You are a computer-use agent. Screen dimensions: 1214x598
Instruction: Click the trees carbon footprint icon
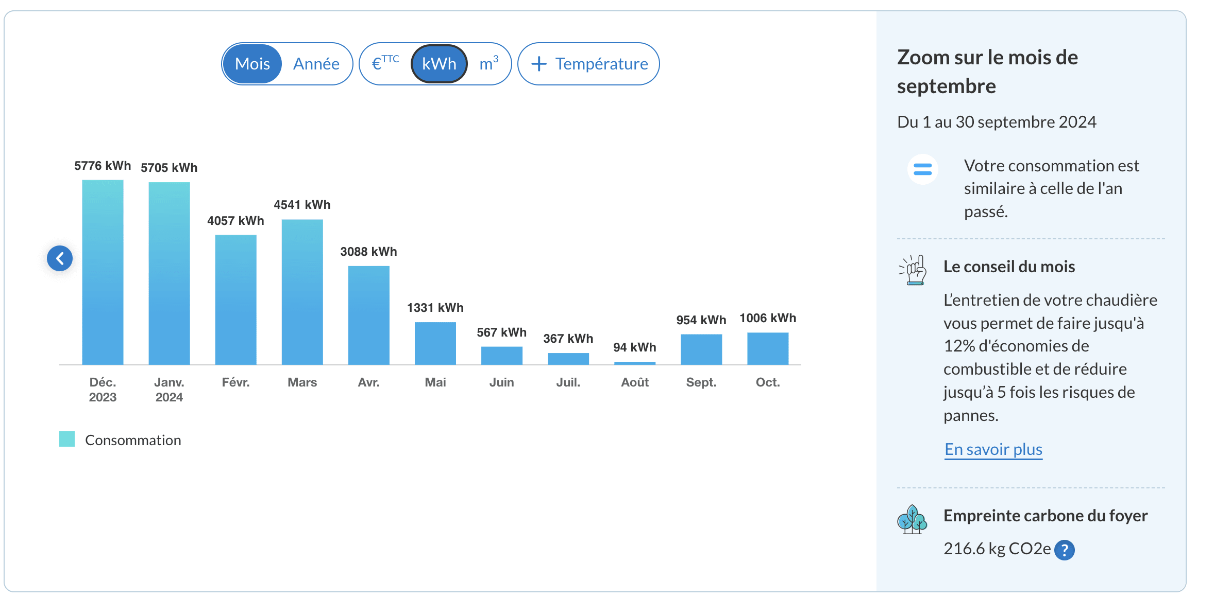tap(912, 519)
